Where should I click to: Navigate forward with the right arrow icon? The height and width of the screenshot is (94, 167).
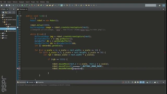[x=94, y=5]
